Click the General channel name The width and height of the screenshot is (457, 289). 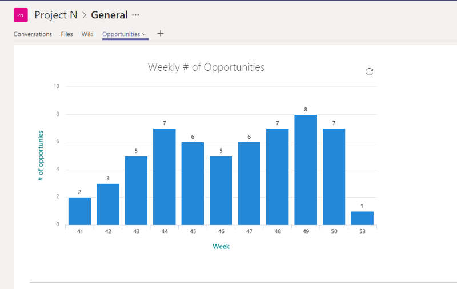[x=109, y=15]
